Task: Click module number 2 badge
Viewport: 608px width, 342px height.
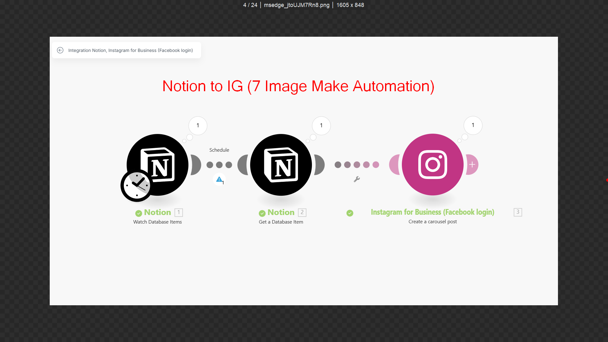Action: coord(302,212)
